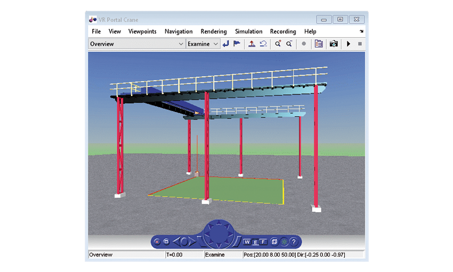Go to next viewpoint right arrow
The width and height of the screenshot is (453, 272).
192,242
